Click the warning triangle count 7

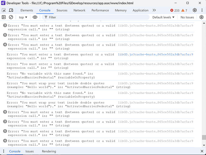[x=184, y=10]
